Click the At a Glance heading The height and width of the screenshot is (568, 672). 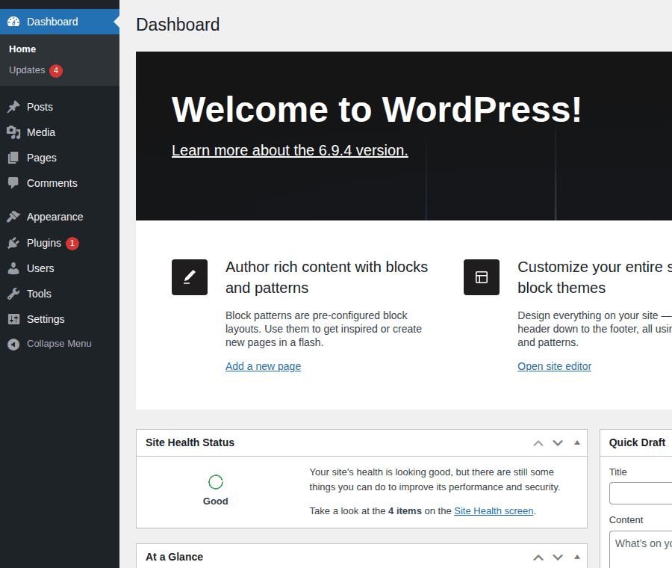click(175, 557)
